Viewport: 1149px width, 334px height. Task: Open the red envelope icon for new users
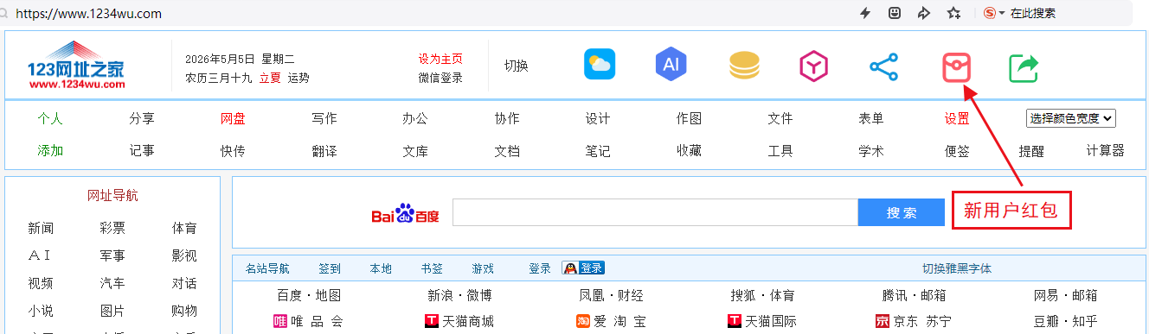pos(957,67)
